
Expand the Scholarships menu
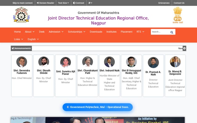pos(77,32)
